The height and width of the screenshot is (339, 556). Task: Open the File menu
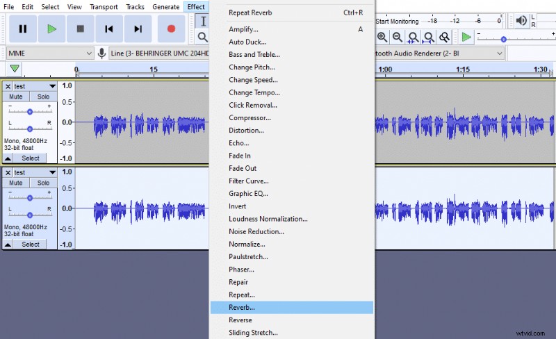point(8,7)
